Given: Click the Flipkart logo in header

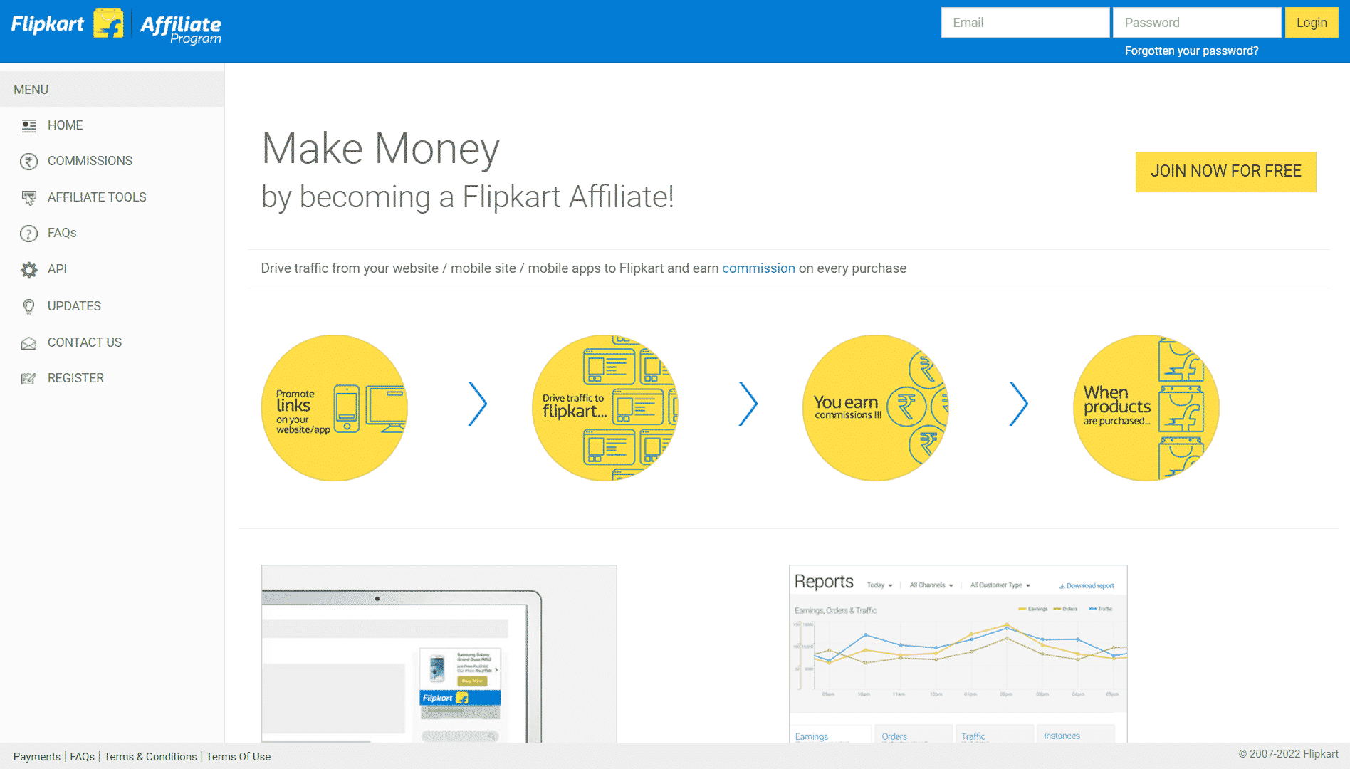Looking at the screenshot, I should (68, 24).
